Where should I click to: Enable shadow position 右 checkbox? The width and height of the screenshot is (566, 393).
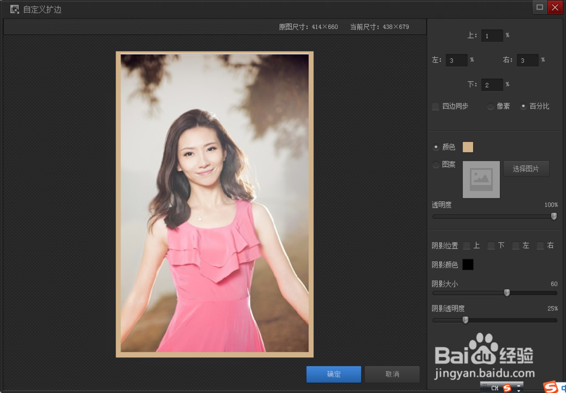coord(540,245)
